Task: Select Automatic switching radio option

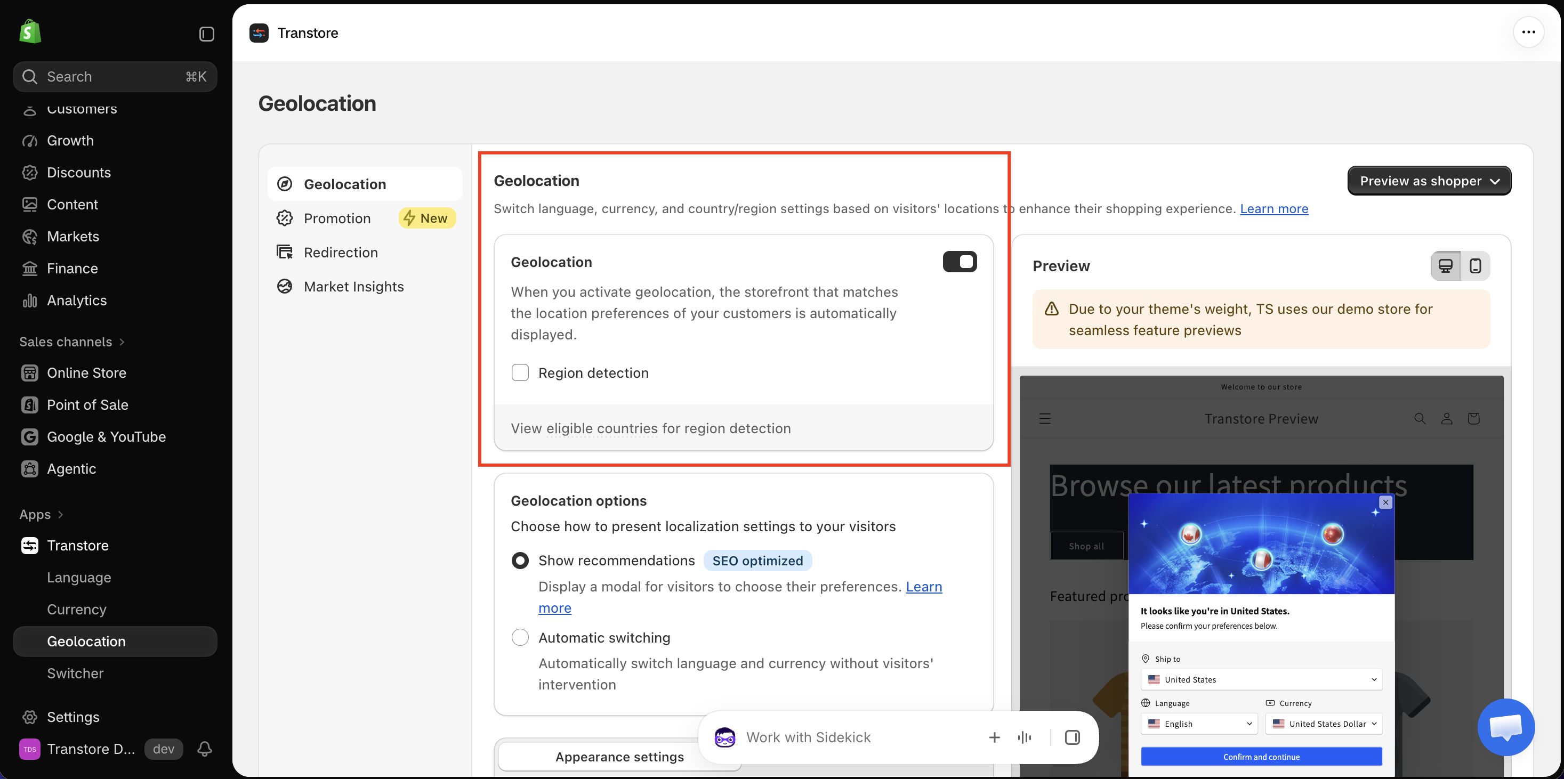Action: click(x=520, y=638)
